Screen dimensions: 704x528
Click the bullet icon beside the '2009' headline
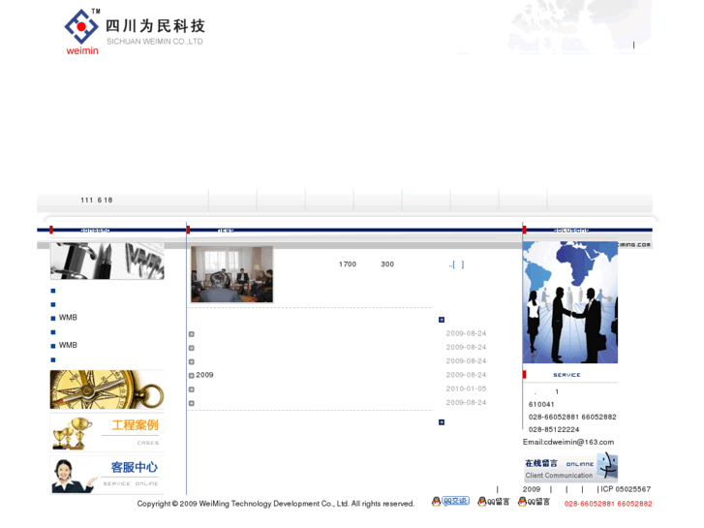tap(192, 375)
